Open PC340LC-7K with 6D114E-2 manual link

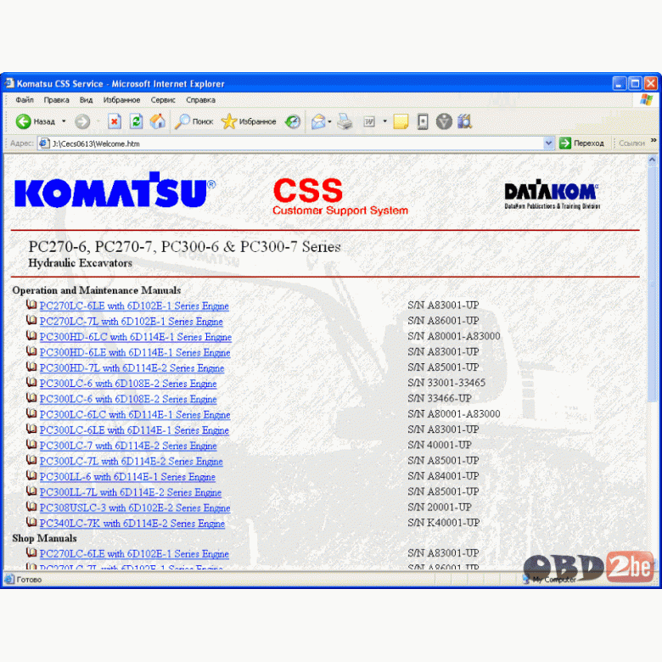click(x=132, y=524)
